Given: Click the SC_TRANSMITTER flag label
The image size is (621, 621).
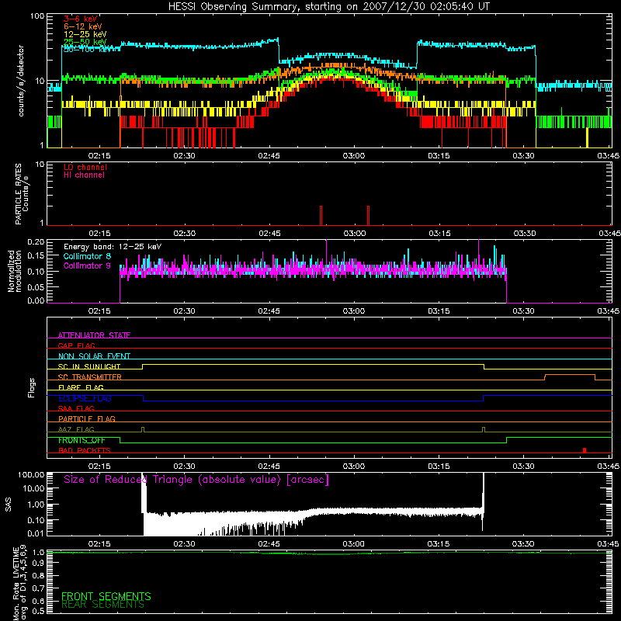Looking at the screenshot, I should pos(89,377).
